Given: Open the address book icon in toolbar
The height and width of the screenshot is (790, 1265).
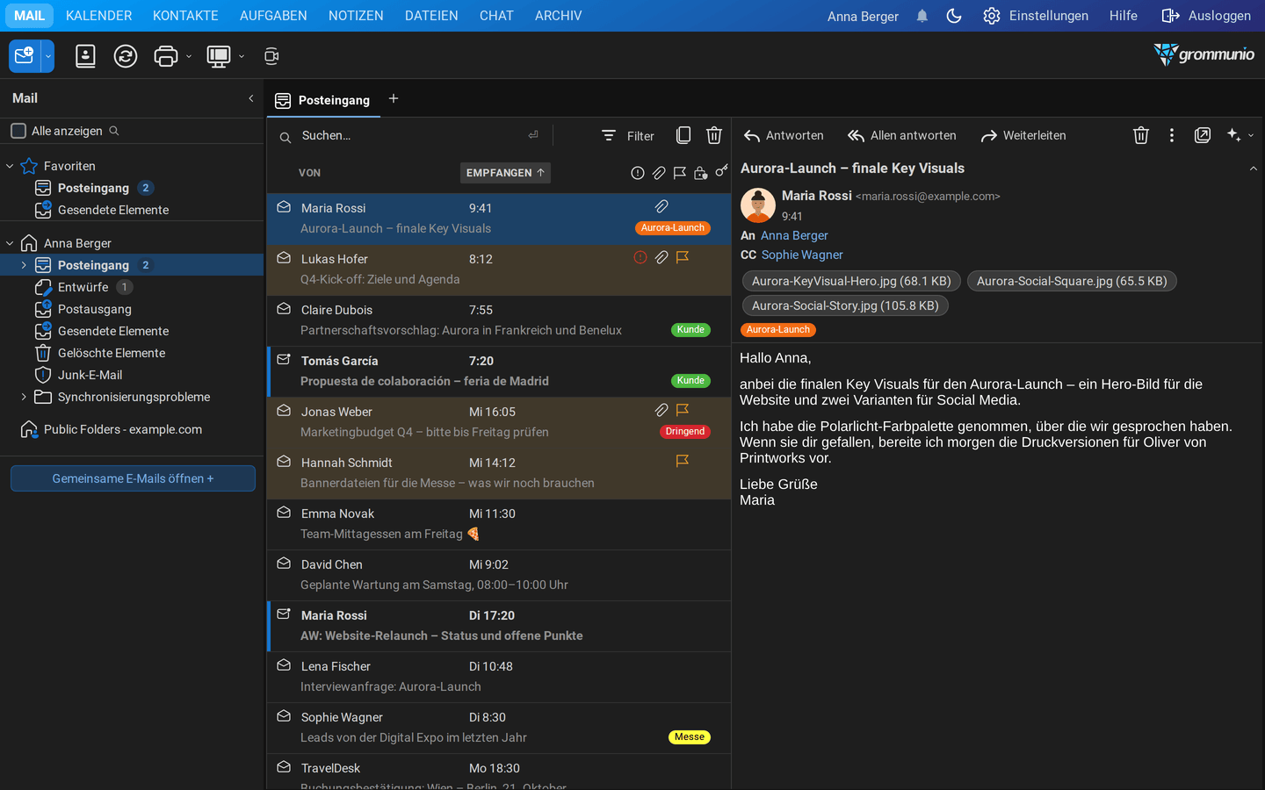Looking at the screenshot, I should coord(85,56).
